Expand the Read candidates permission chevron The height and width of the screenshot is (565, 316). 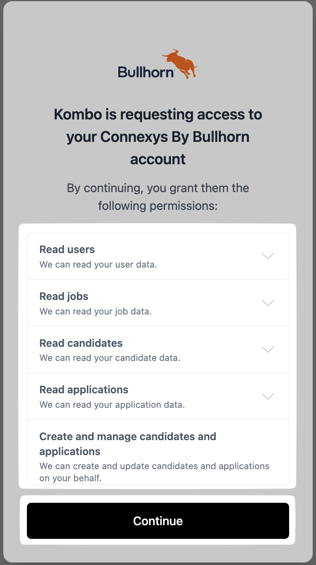[268, 350]
